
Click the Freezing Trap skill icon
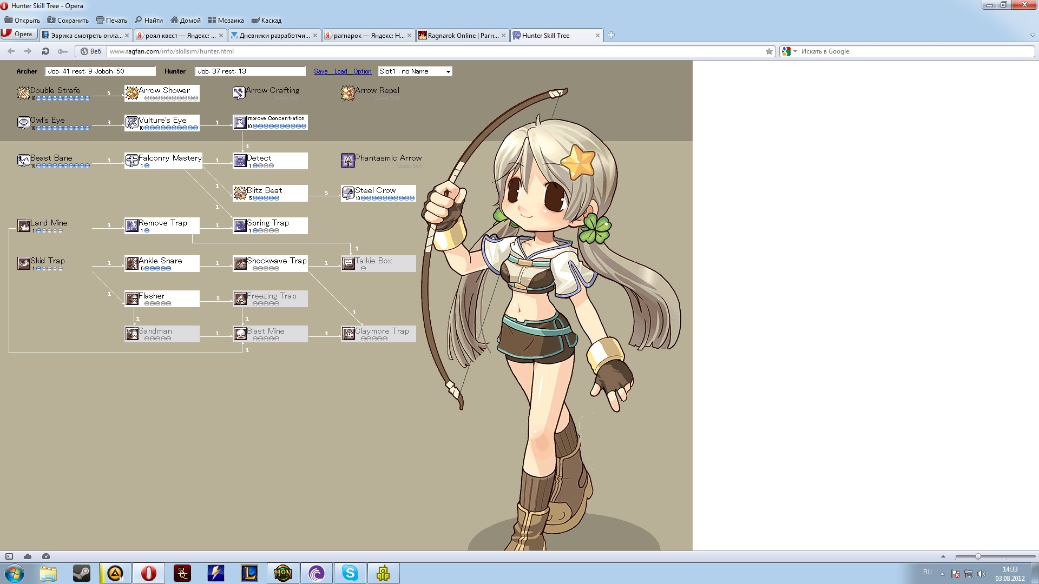point(240,298)
